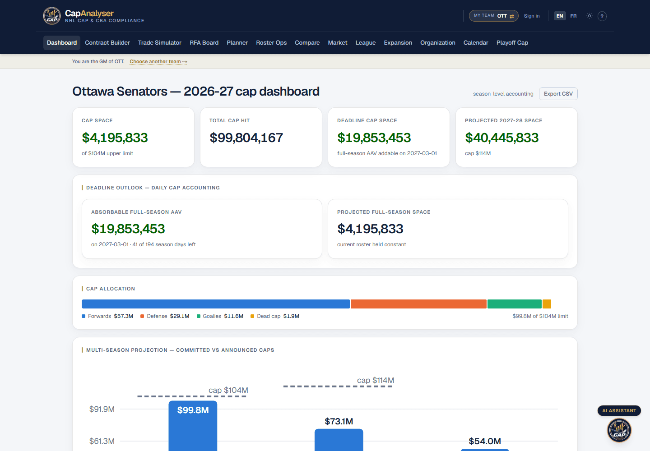Click the 'of $104M upper limit' text

click(107, 153)
